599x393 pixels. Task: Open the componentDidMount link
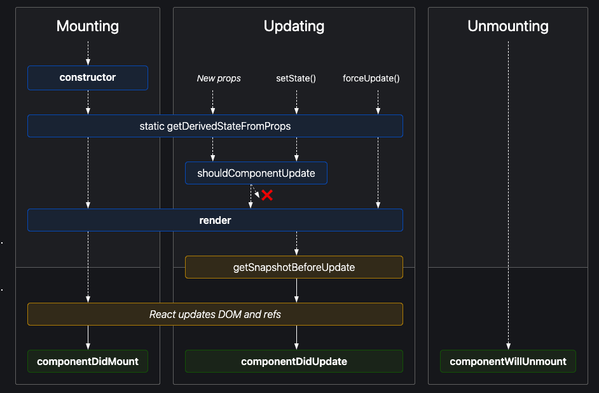(88, 361)
